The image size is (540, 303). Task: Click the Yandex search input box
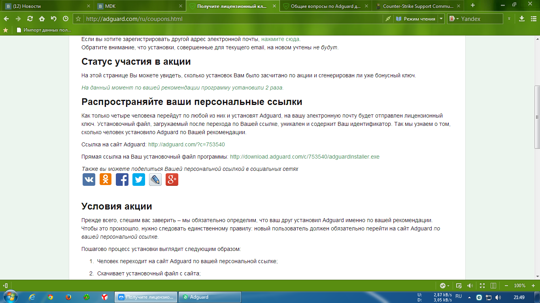481,19
